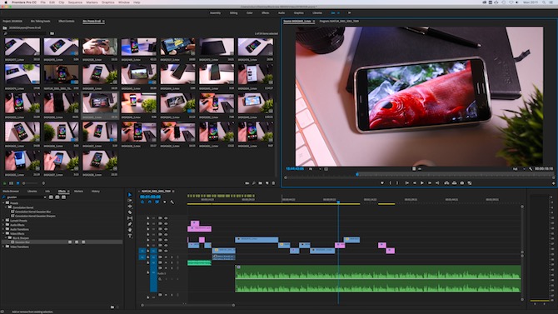558x314 pixels.
Task: Add a marker in the timeline panel
Action: pyautogui.click(x=164, y=202)
